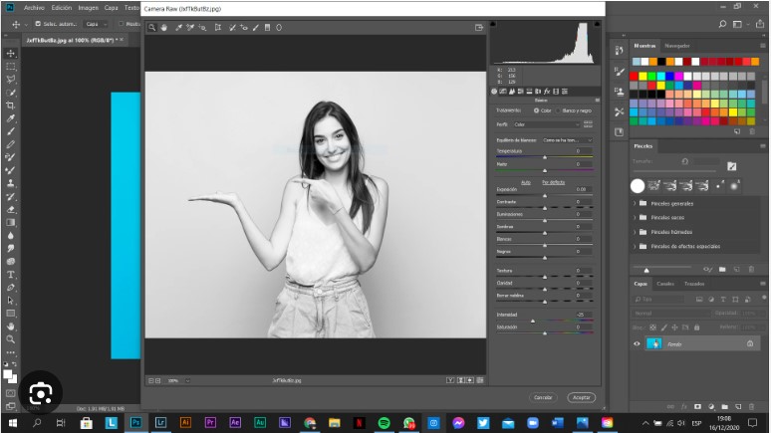Hide the Fondo layer with eye icon

637,343
